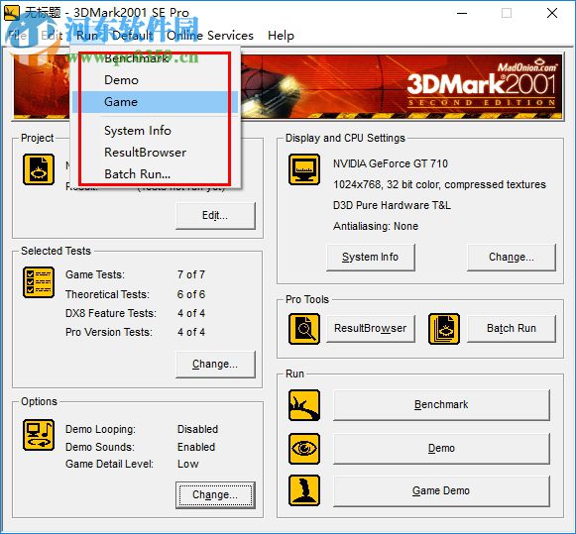Click the Game Detail Level: label
The width and height of the screenshot is (576, 534).
109,464
